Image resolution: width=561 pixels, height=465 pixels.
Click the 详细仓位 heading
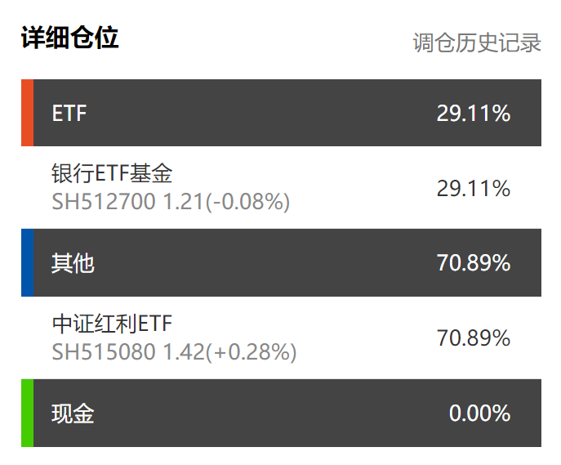point(70,38)
